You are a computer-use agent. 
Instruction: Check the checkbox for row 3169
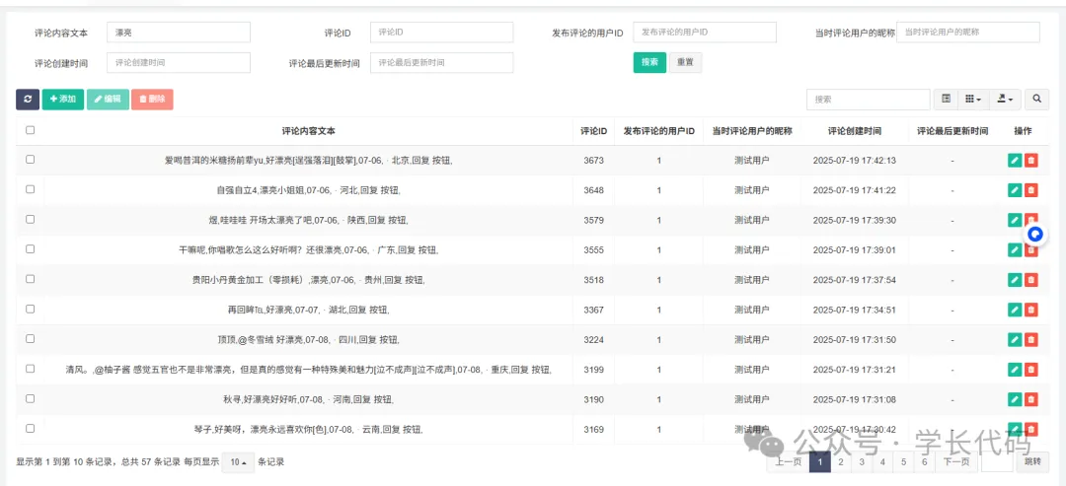point(30,428)
